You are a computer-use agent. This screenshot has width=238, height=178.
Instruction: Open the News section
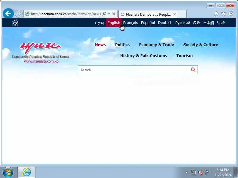point(100,45)
